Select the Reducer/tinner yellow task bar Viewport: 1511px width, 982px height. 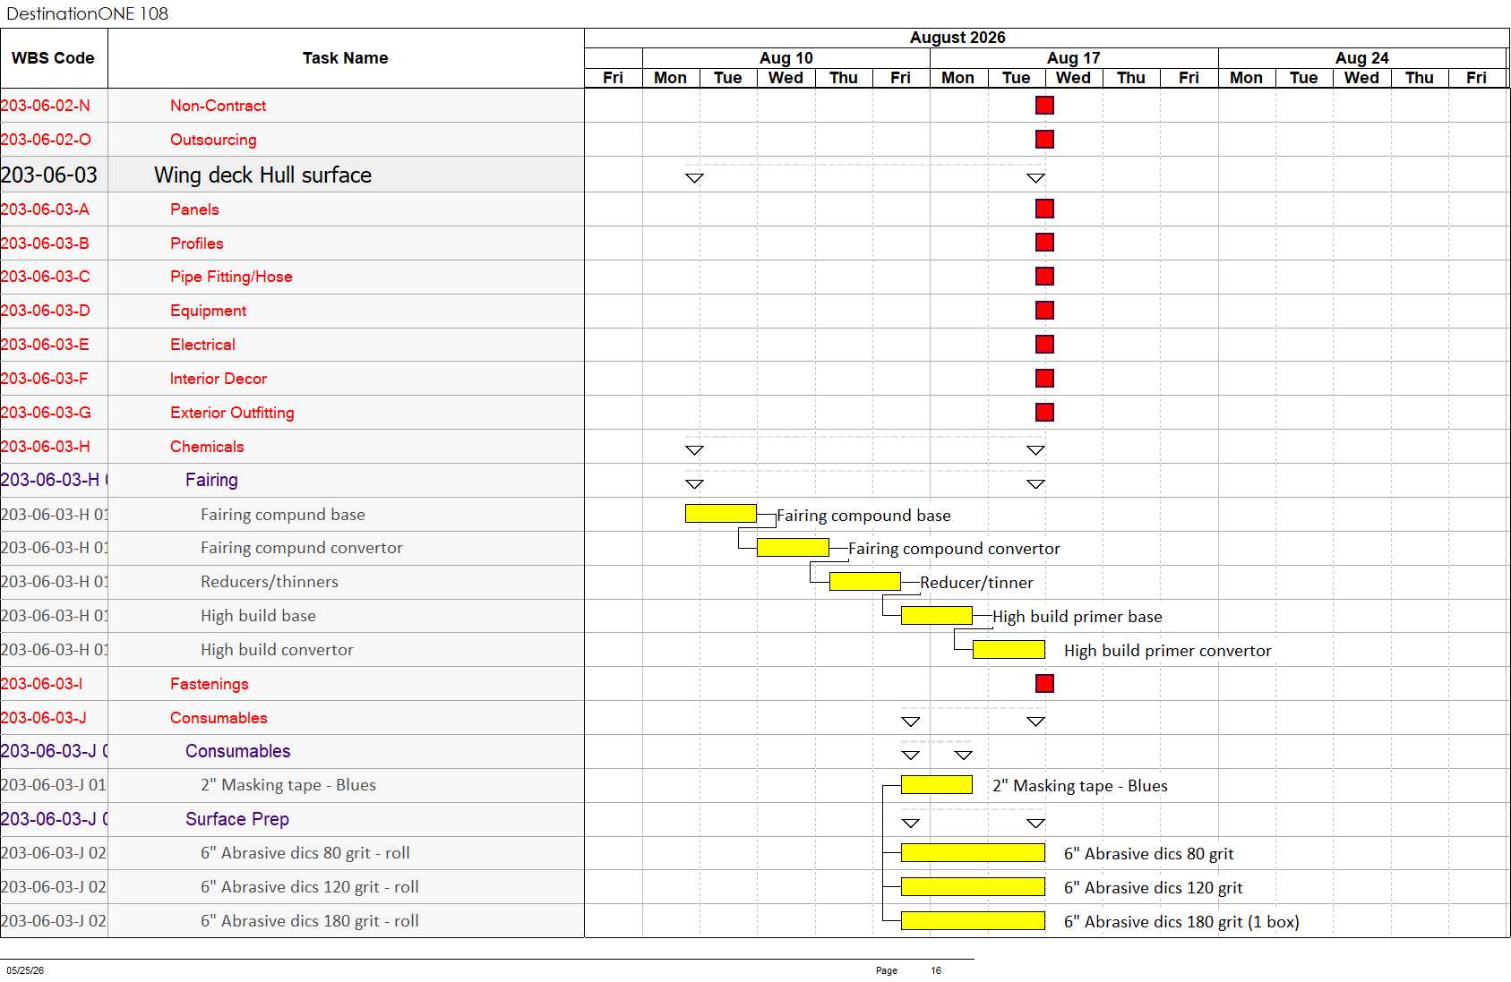point(865,582)
